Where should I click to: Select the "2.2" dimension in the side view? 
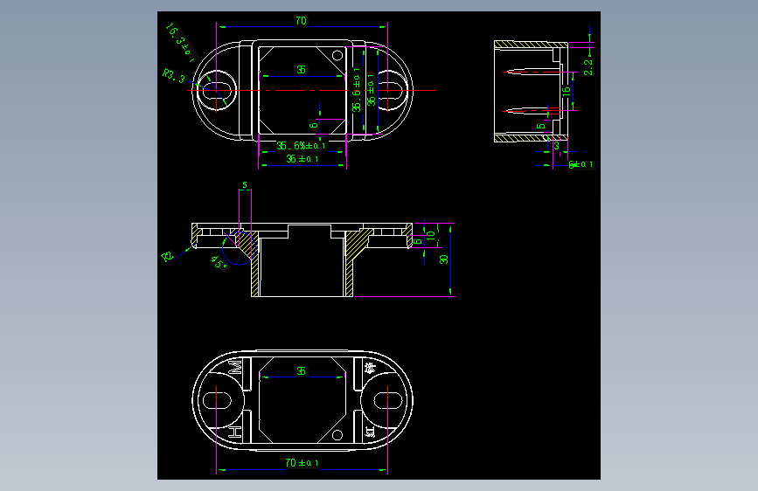pos(588,67)
